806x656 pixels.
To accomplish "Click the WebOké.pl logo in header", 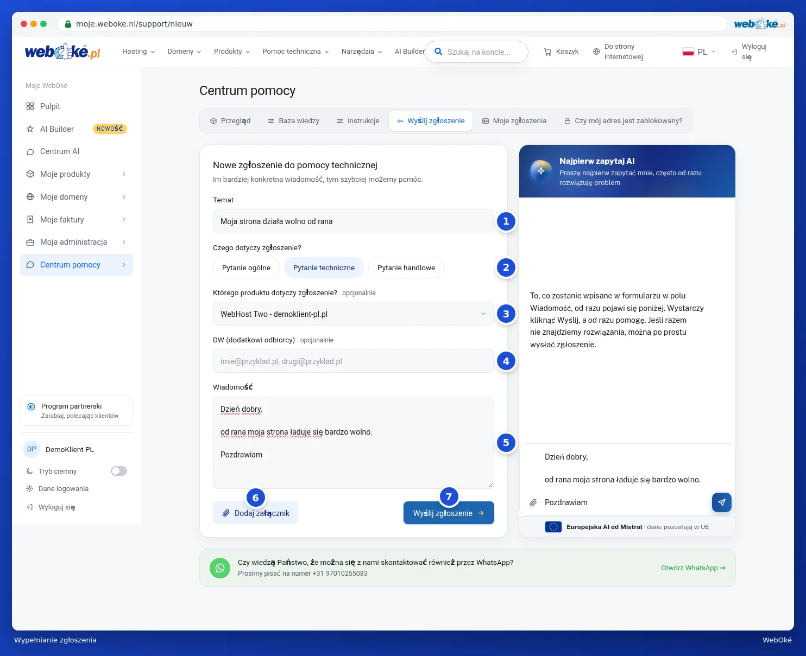I will 62,52.
